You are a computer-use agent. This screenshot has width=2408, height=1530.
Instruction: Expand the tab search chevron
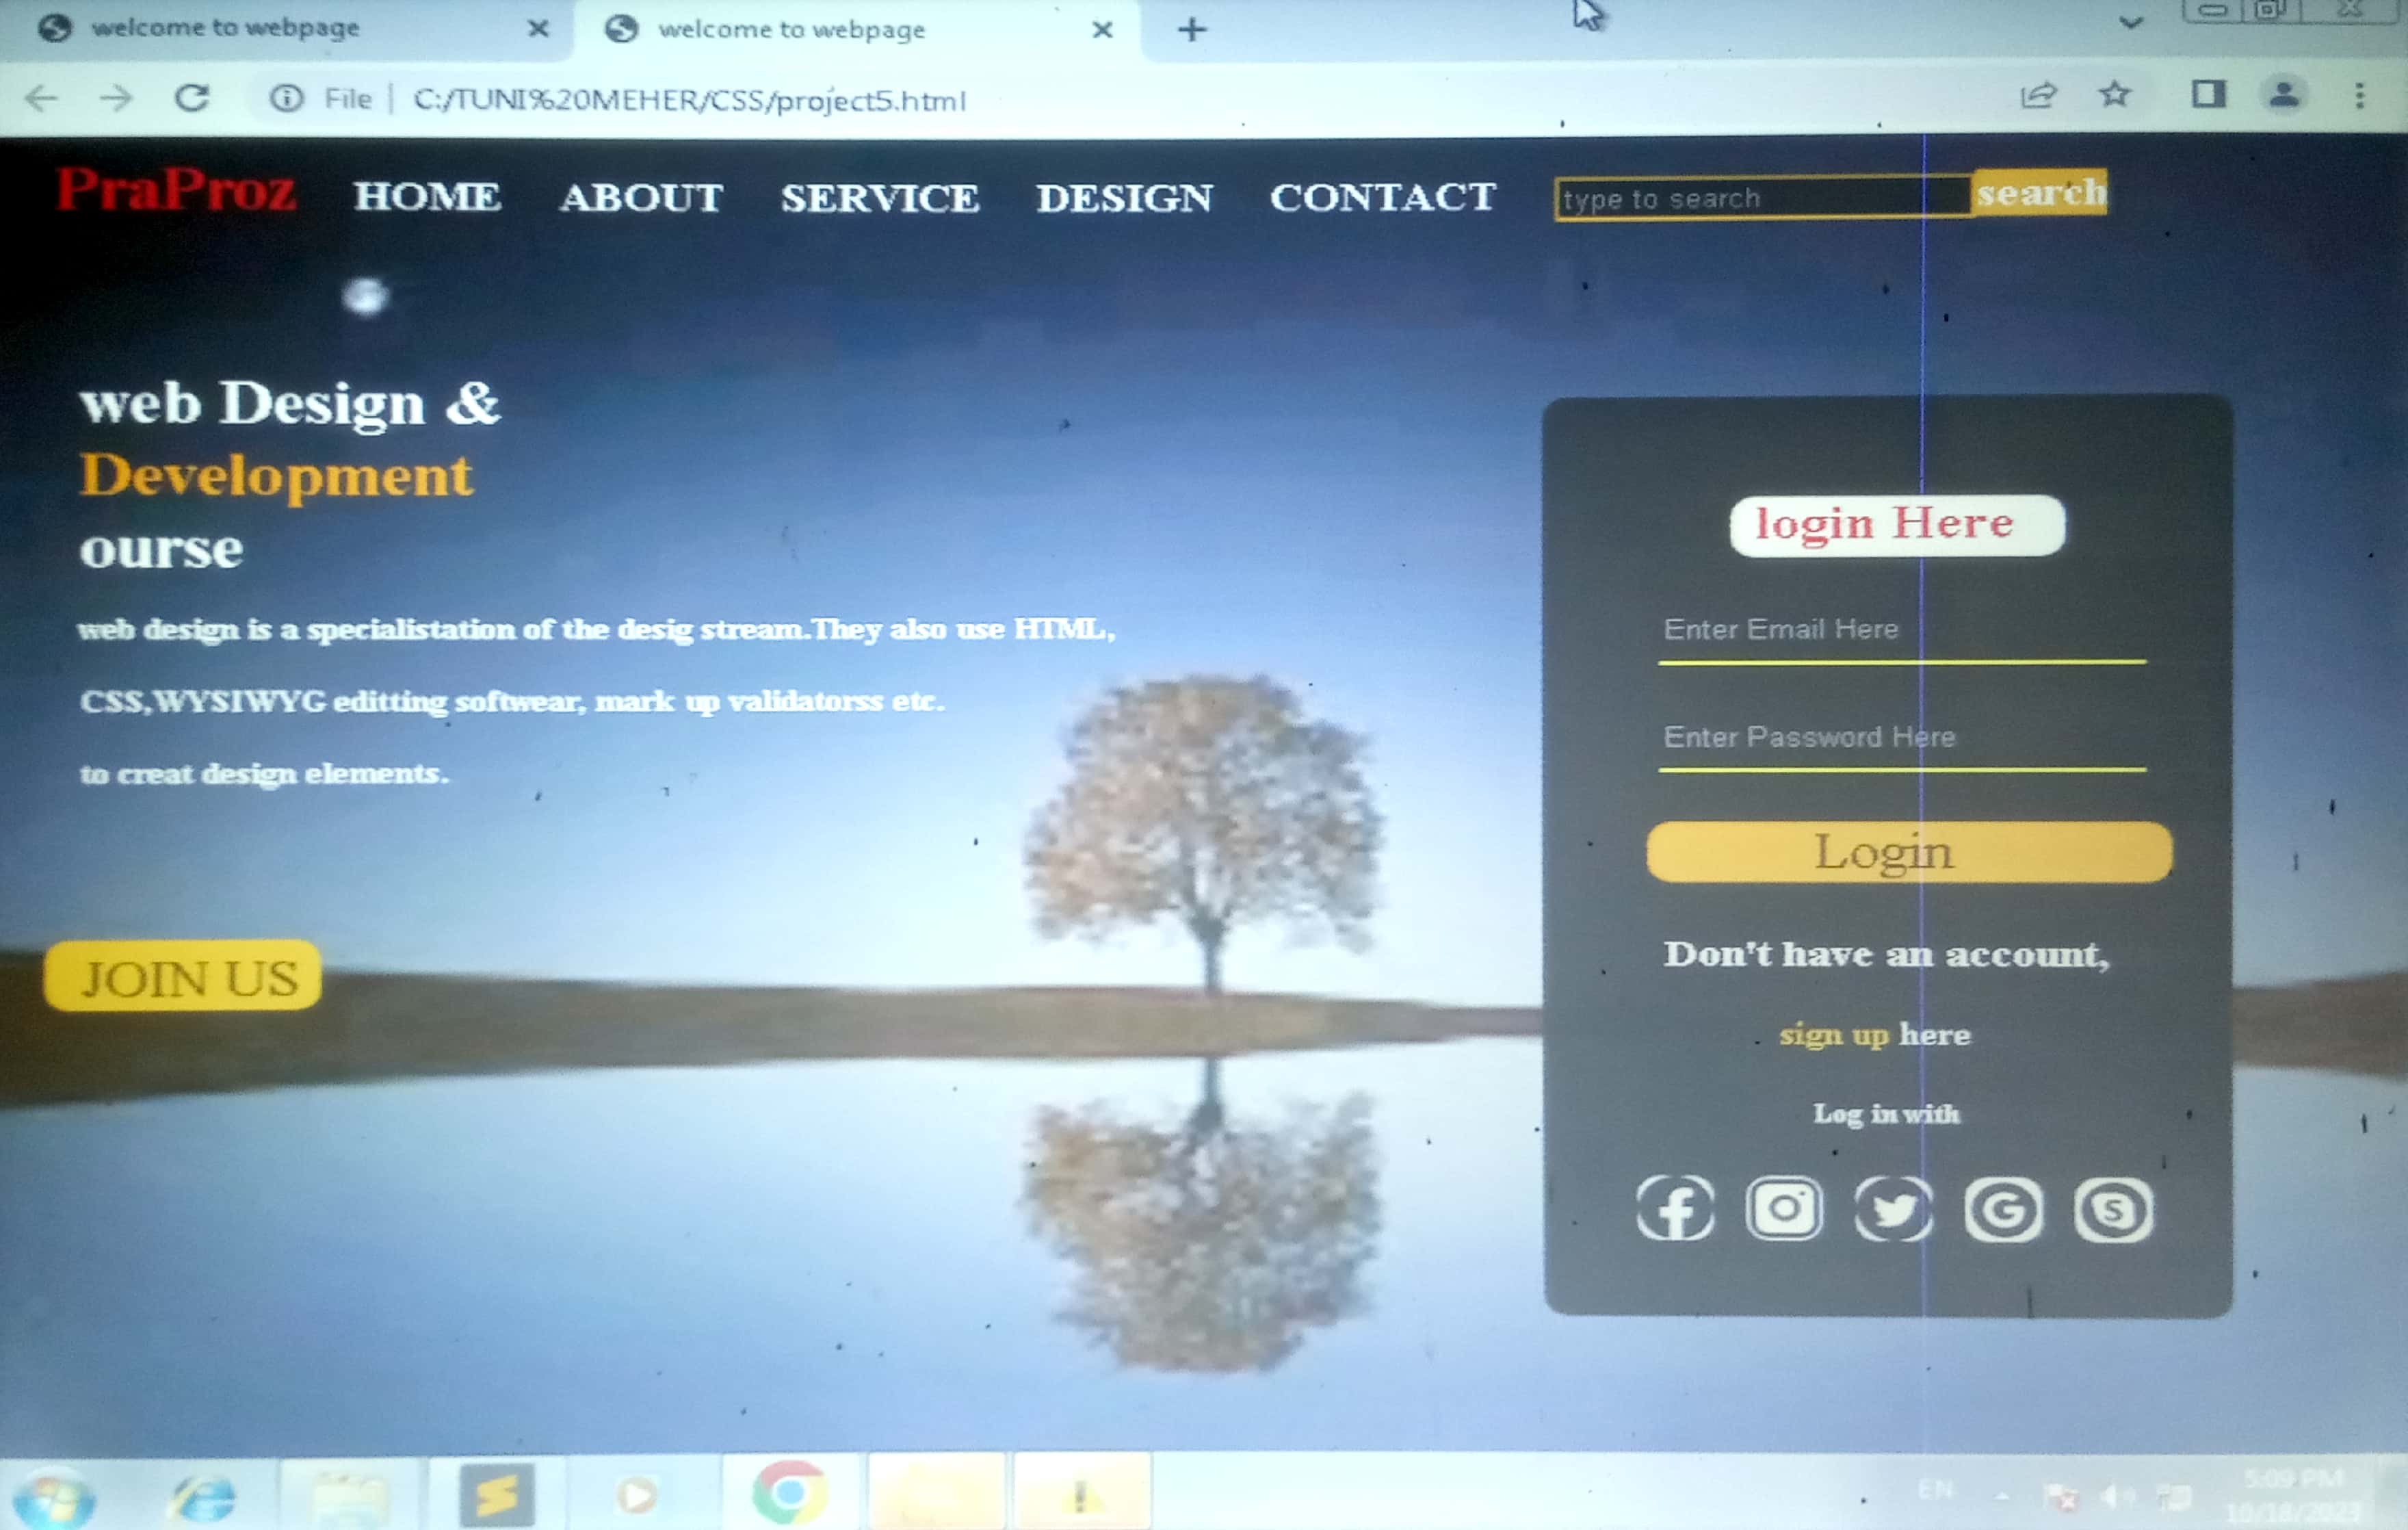coord(2131,23)
